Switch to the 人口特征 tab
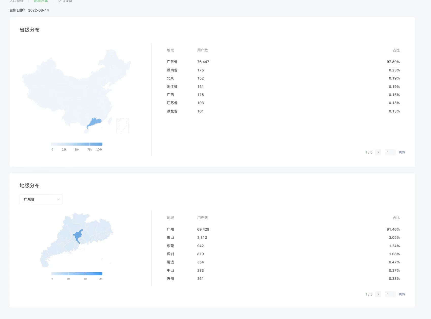Screen dimensions: 431x319 [16, 1]
